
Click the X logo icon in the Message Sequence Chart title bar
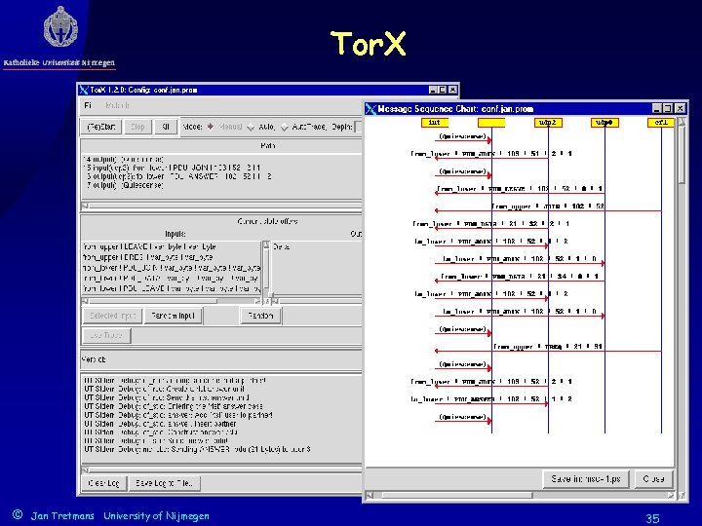[370, 109]
